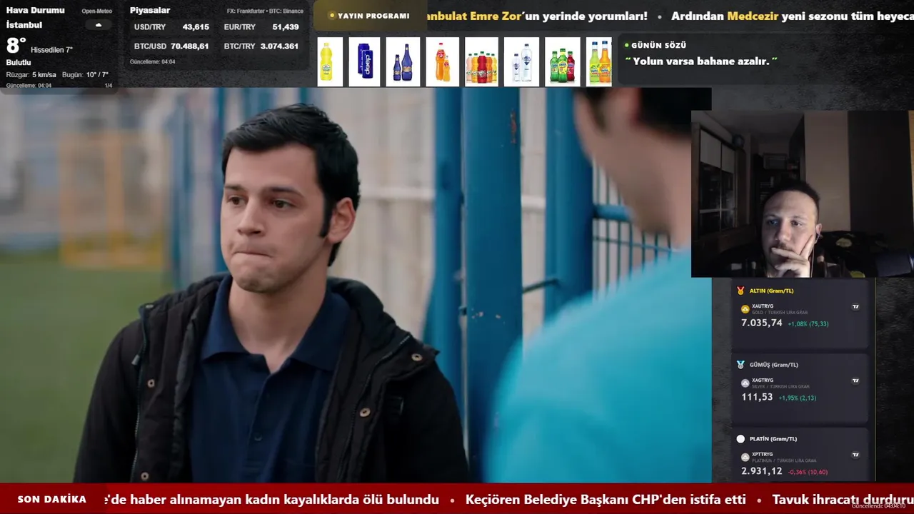Click the yellow dot beside YAYIN PROGRAMI
This screenshot has height=514, width=914.
tap(332, 16)
